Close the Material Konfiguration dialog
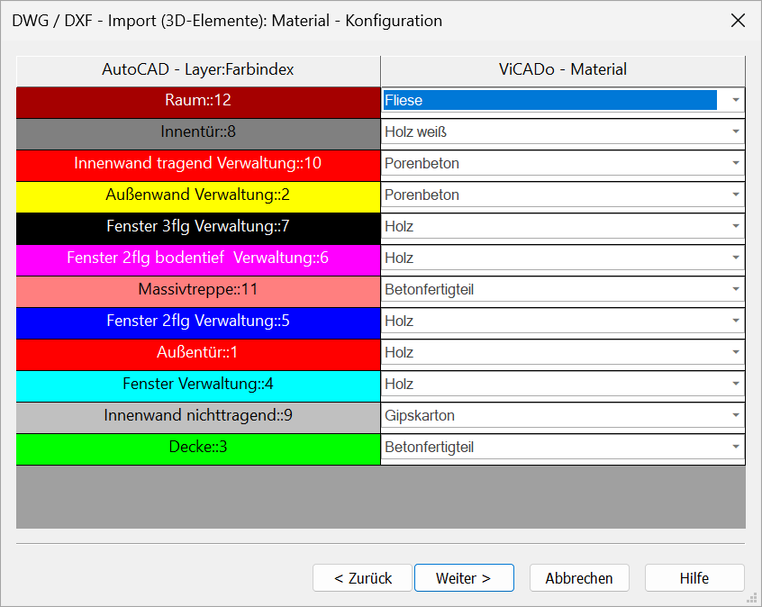The height and width of the screenshot is (607, 762). click(738, 21)
